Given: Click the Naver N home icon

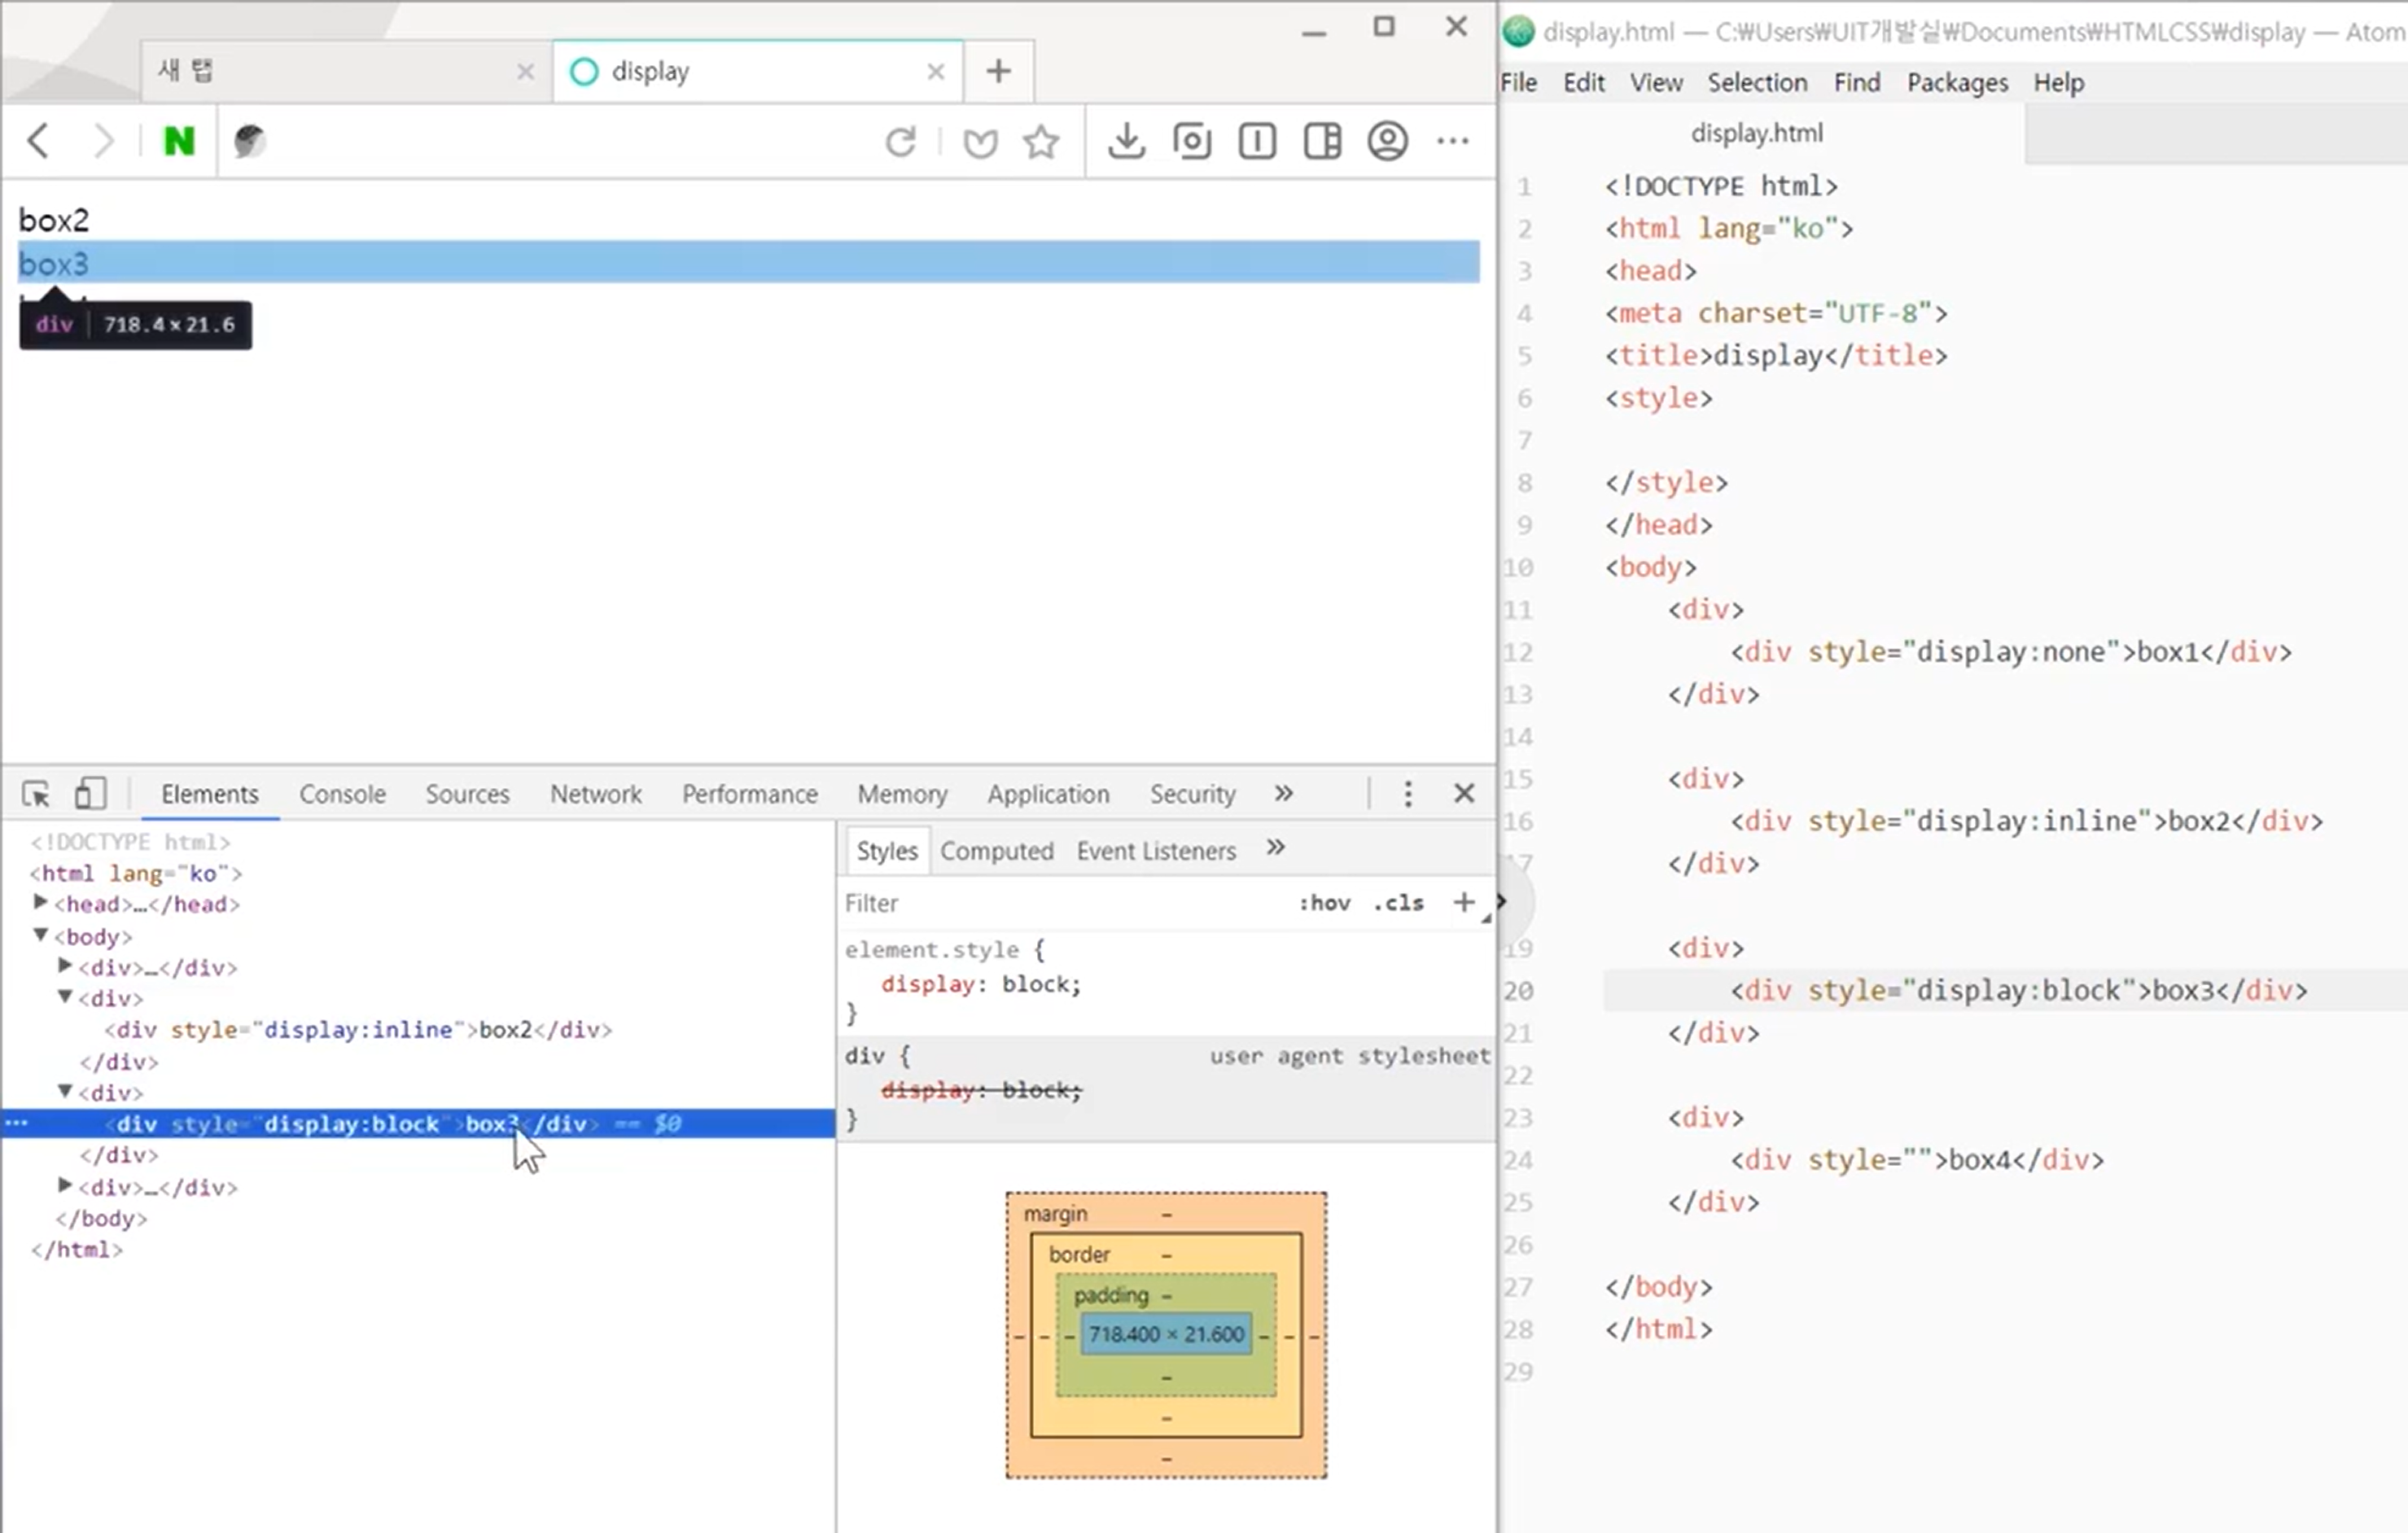Looking at the screenshot, I should [x=179, y=142].
